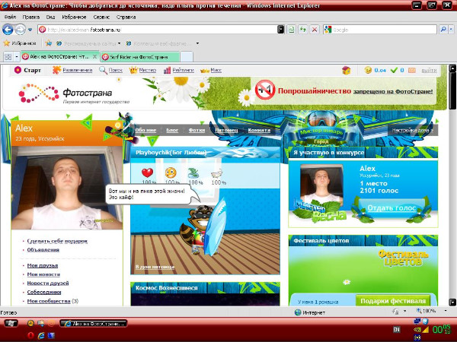The height and width of the screenshot is (342, 457).
Task: Click the page scrollbar up arrow
Action: point(452,69)
